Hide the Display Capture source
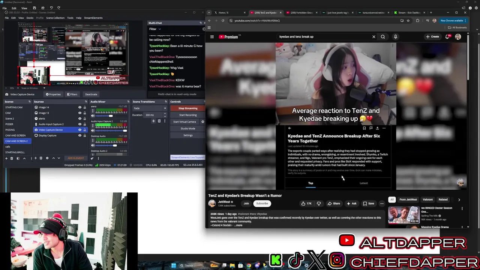This screenshot has width=480, height=270. (79, 135)
